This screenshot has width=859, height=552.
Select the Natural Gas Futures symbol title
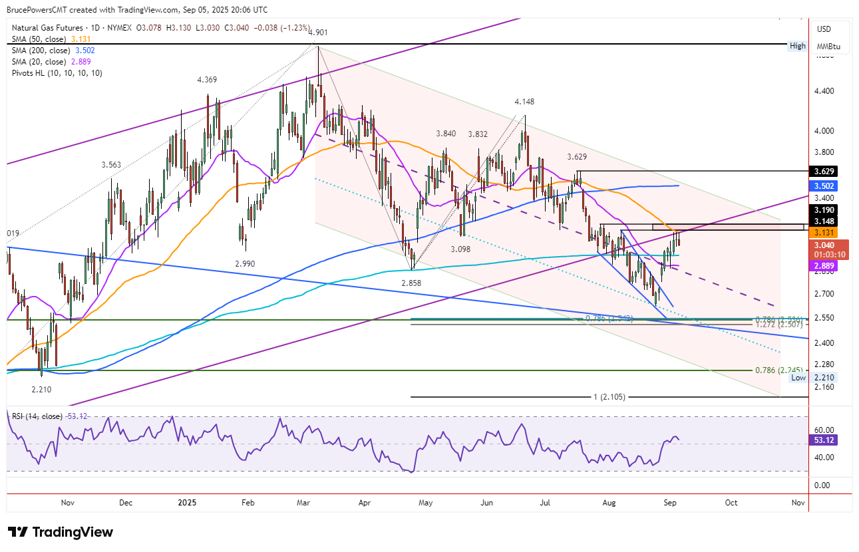(49, 28)
